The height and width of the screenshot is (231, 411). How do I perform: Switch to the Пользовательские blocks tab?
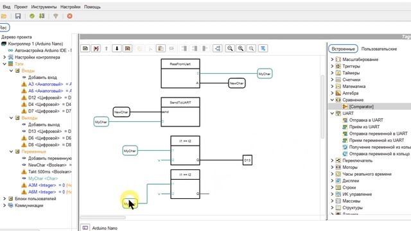click(379, 49)
